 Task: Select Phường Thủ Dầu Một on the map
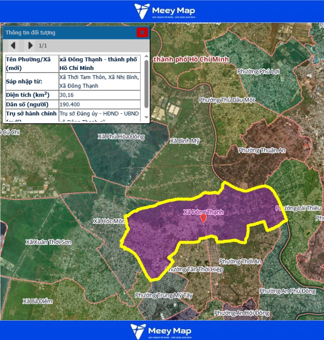click(227, 100)
